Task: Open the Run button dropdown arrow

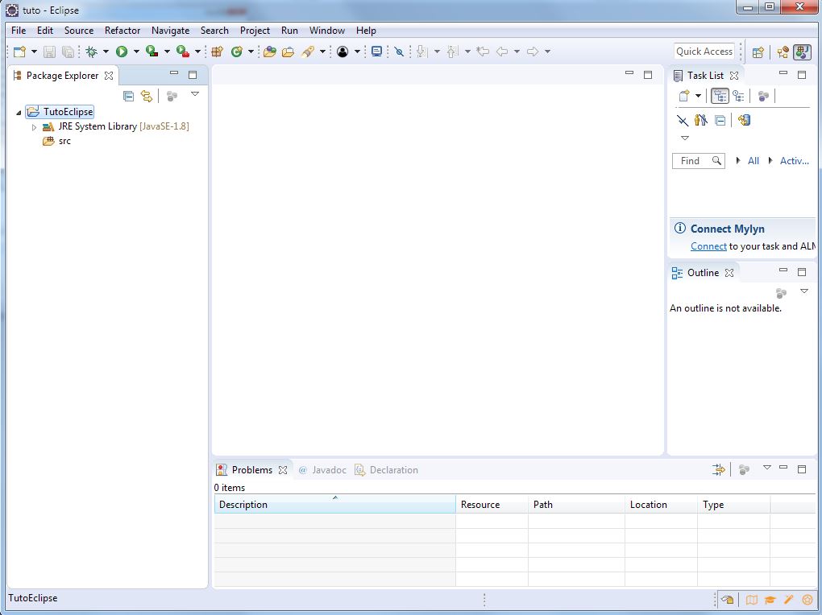Action: coord(136,52)
